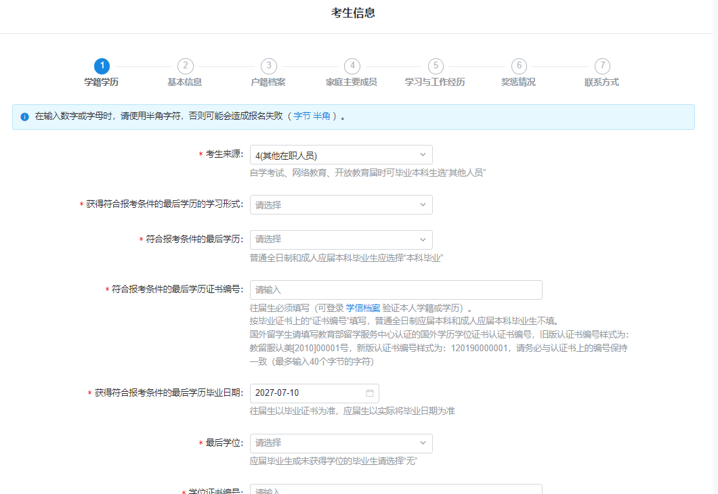Click the 联系方式 step label

tap(601, 82)
